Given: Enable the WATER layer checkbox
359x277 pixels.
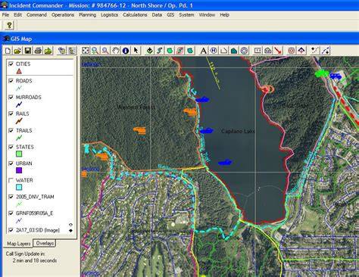Looking at the screenshot, I should [x=11, y=180].
